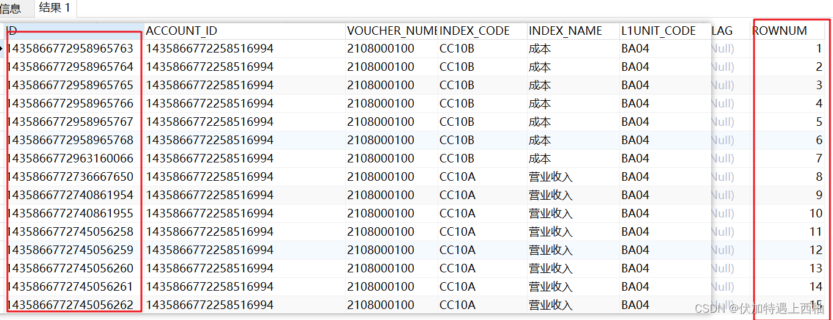Image resolution: width=833 pixels, height=320 pixels.
Task: Select ROWNUM cell with value 13
Action: click(788, 268)
